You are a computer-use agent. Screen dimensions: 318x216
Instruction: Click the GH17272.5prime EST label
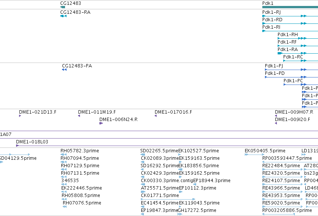(197, 210)
